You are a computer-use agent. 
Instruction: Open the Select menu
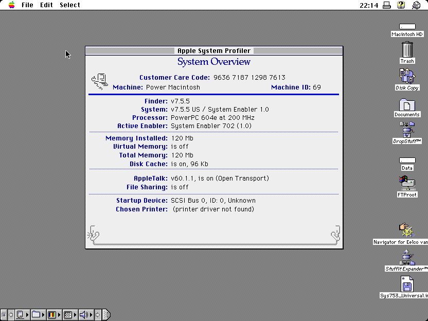(x=69, y=5)
